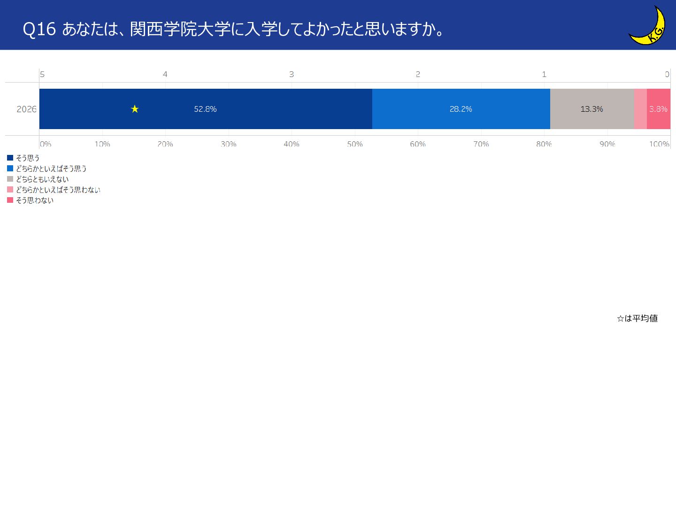Click the 10% bottom axis label
This screenshot has height=507, width=676.
coord(102,144)
